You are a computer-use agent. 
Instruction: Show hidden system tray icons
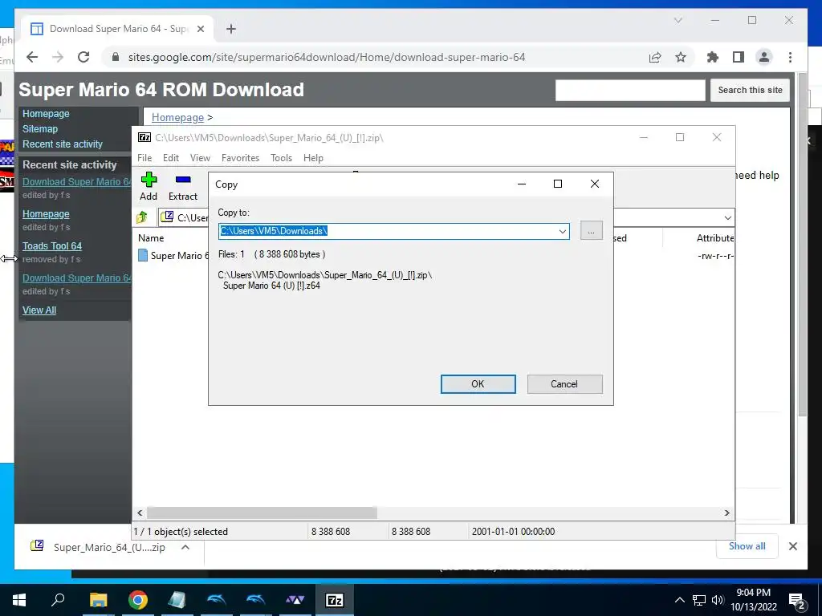tap(679, 600)
